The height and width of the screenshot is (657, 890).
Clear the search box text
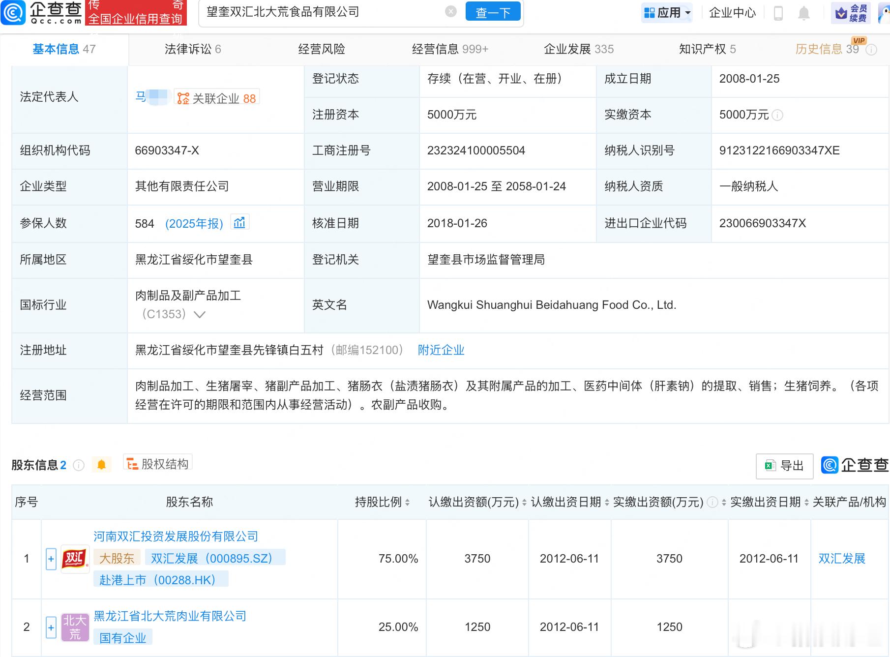[450, 11]
